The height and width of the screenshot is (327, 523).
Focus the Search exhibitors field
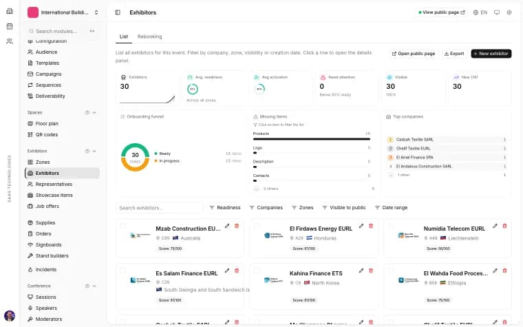[x=160, y=207]
